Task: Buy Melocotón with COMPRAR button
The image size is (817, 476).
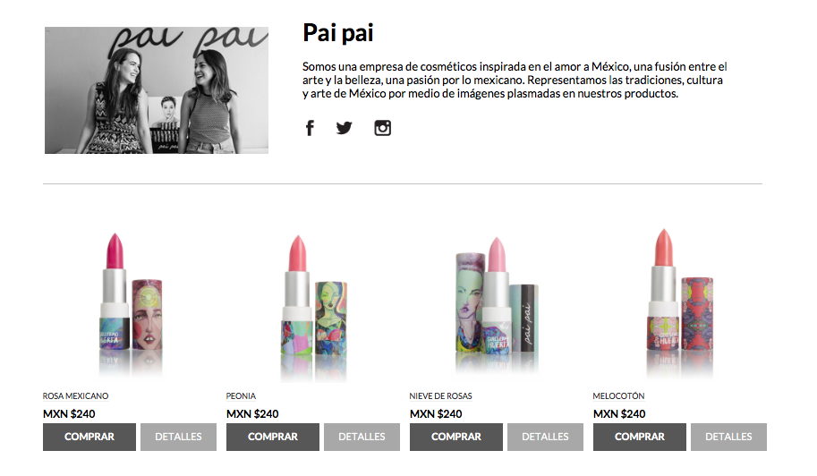Action: click(x=639, y=437)
